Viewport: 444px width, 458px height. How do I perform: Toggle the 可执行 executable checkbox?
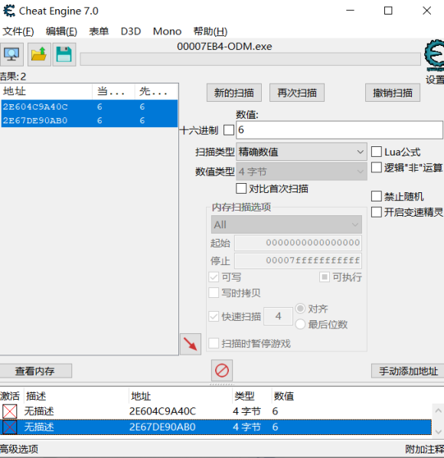pos(325,277)
